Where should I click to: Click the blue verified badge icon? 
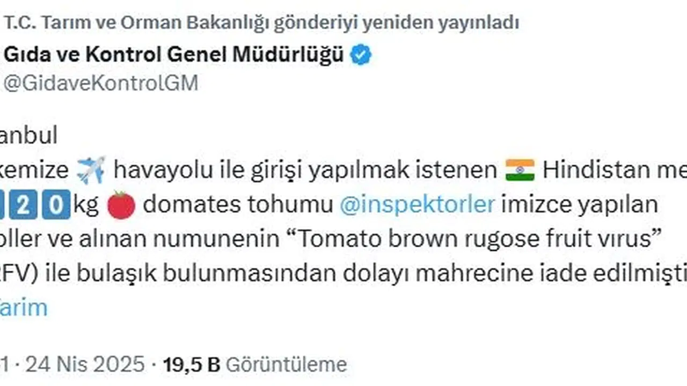tap(361, 55)
